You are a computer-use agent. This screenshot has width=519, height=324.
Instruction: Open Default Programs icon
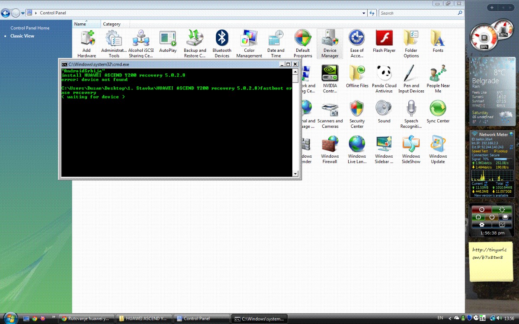[303, 44]
